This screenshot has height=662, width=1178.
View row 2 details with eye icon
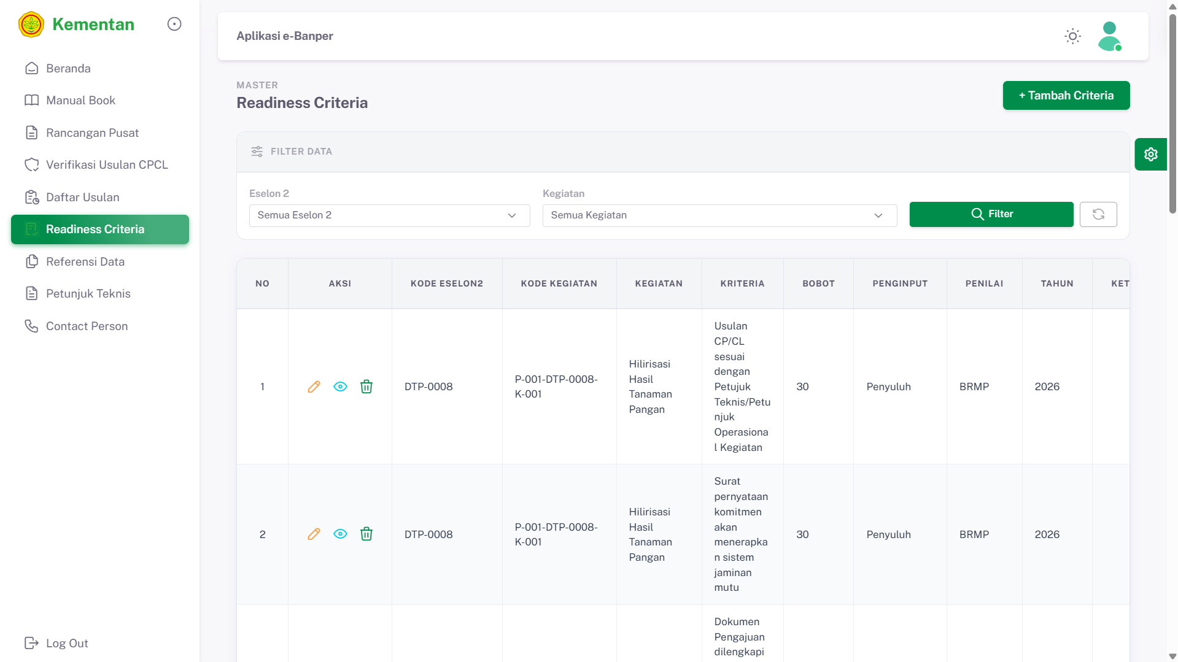(340, 534)
